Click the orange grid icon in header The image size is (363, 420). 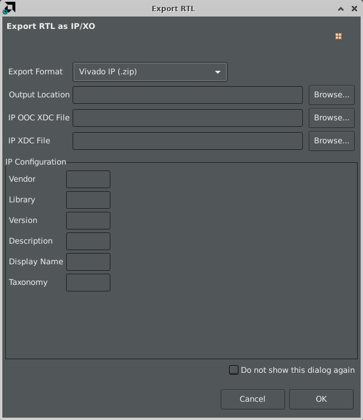[338, 36]
